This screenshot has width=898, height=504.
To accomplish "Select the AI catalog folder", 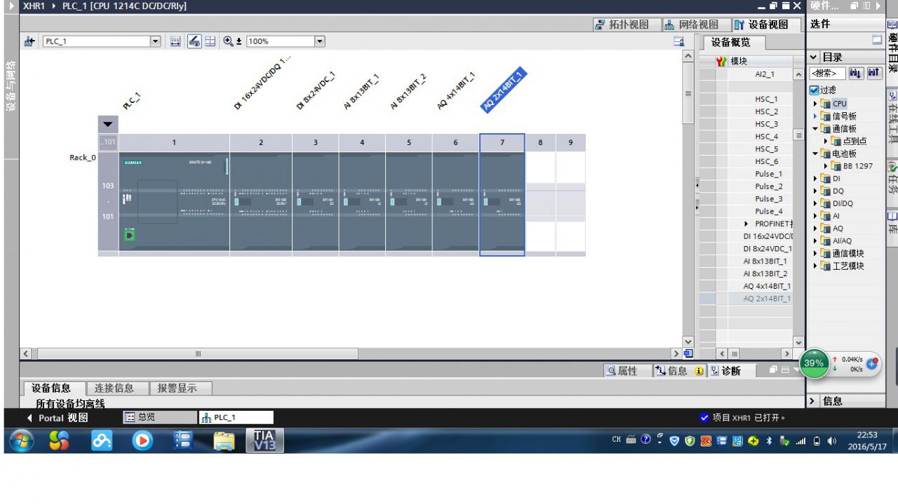I will click(x=831, y=216).
